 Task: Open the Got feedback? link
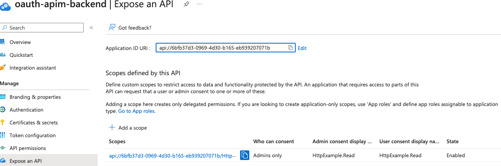135,28
